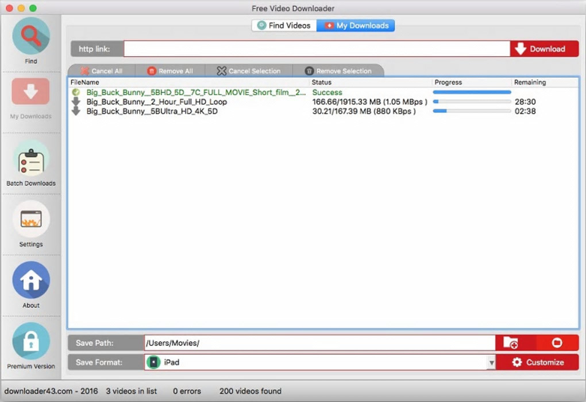
Task: Click Cancel All in the toolbar
Action: 102,71
